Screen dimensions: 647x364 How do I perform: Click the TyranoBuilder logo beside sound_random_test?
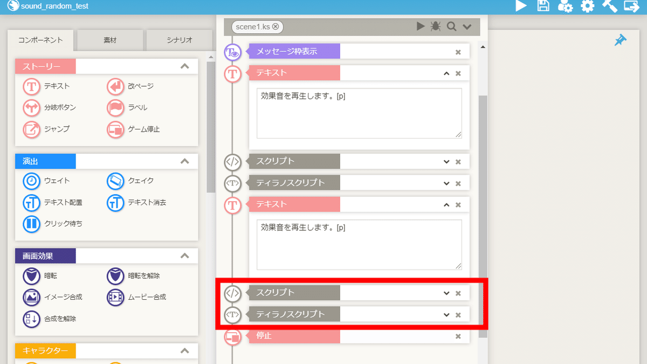(13, 6)
